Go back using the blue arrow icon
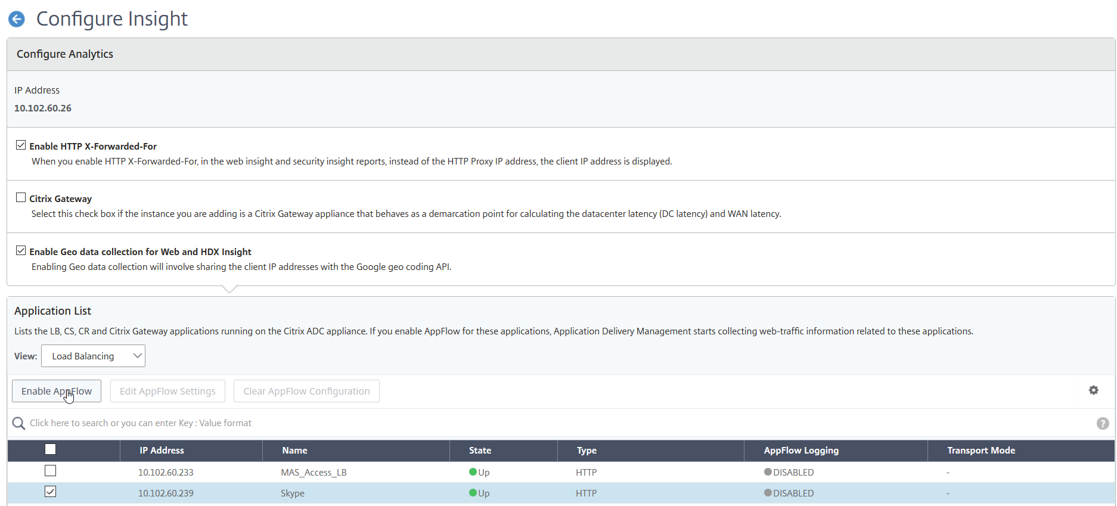The image size is (1117, 506). (x=17, y=19)
